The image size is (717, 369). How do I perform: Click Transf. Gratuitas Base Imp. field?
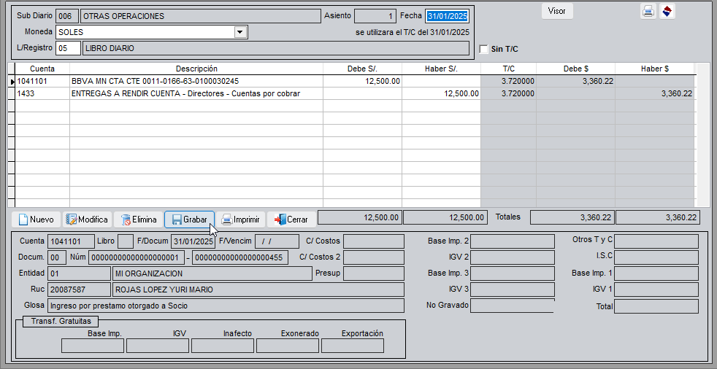click(93, 346)
